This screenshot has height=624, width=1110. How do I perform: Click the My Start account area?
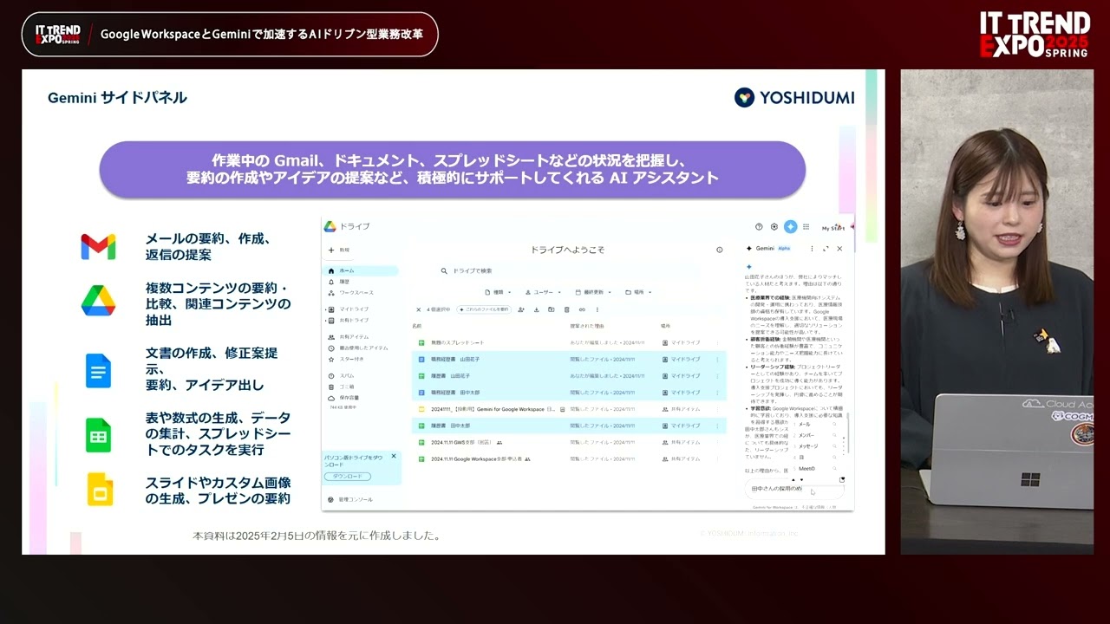tap(833, 228)
